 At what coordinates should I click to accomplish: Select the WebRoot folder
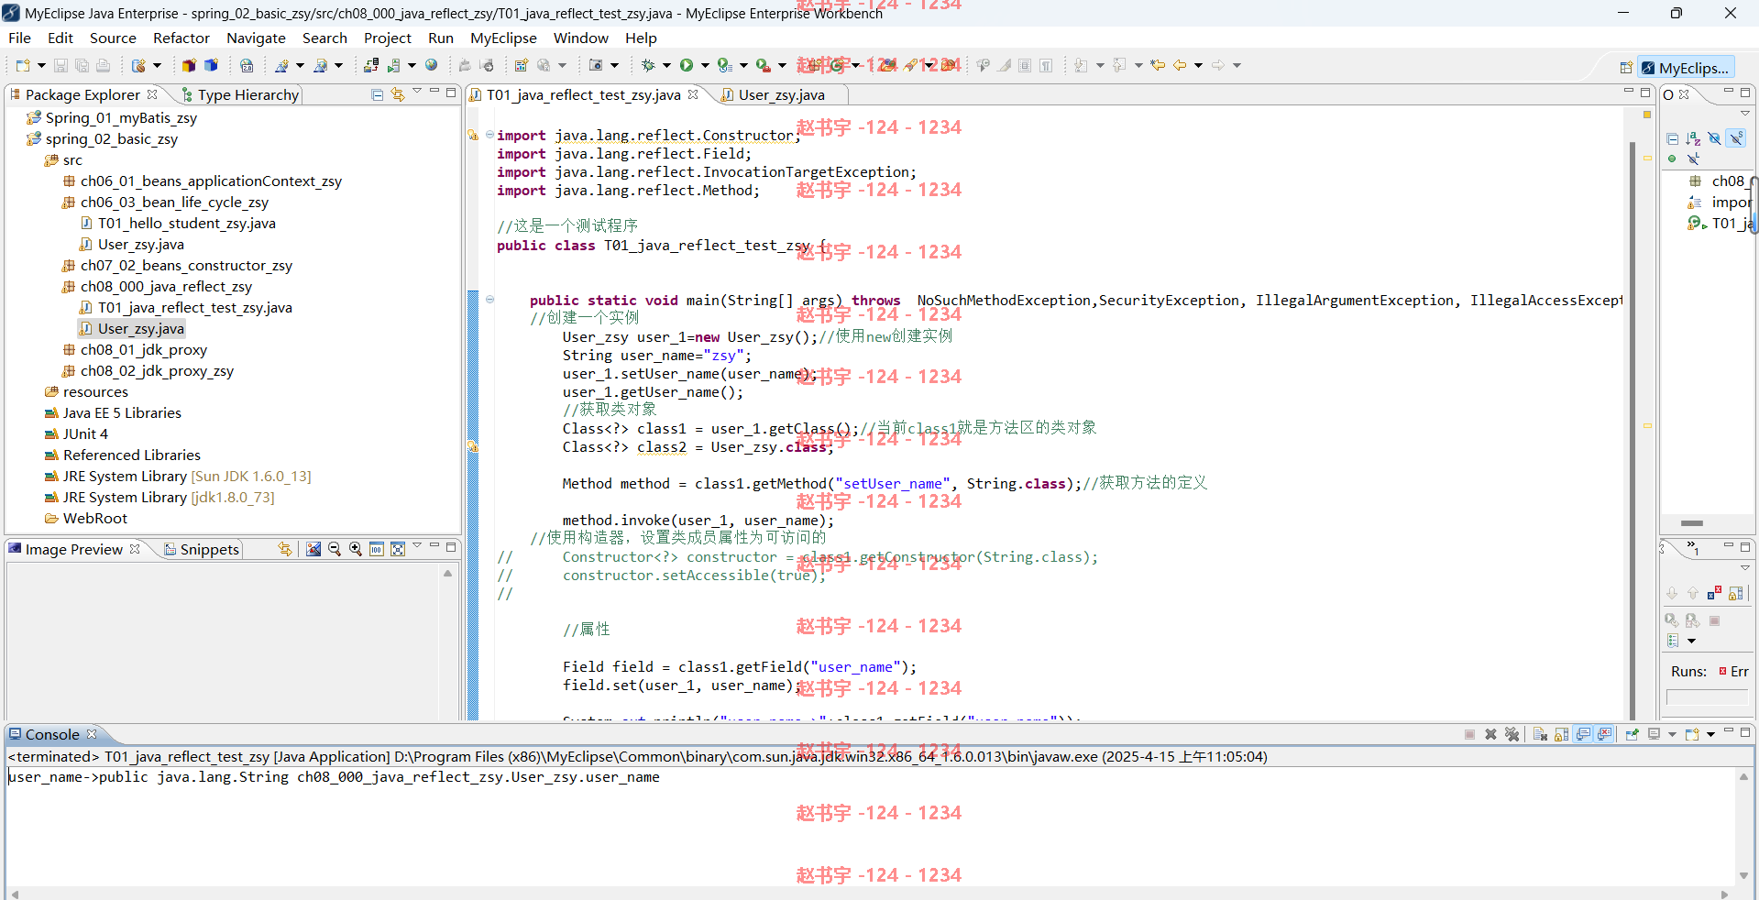pyautogui.click(x=86, y=518)
